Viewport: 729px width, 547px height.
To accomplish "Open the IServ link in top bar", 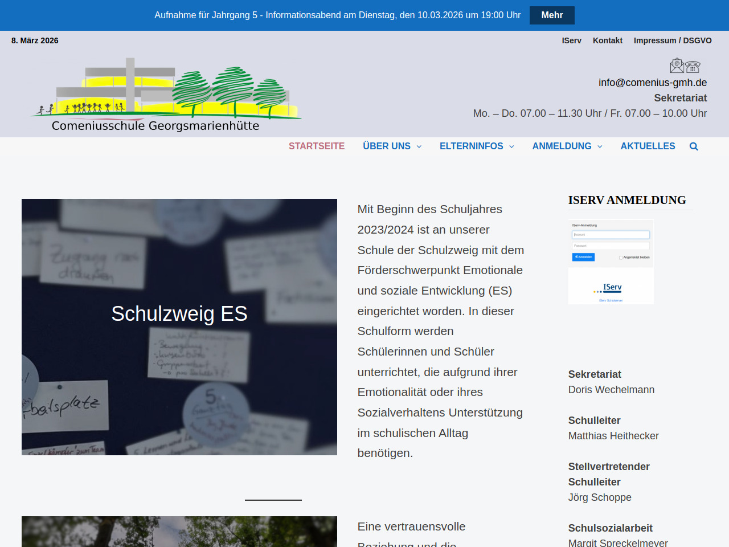I will (571, 40).
